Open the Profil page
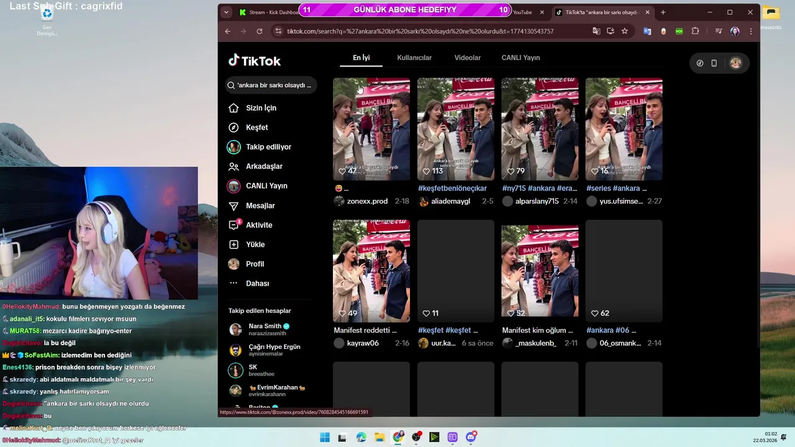Viewport: 795px width, 447px height. pyautogui.click(x=246, y=264)
